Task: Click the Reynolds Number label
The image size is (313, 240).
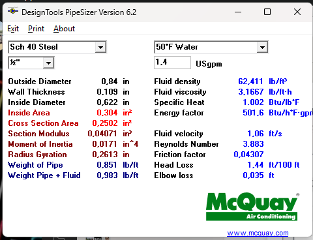Action: pos(186,144)
